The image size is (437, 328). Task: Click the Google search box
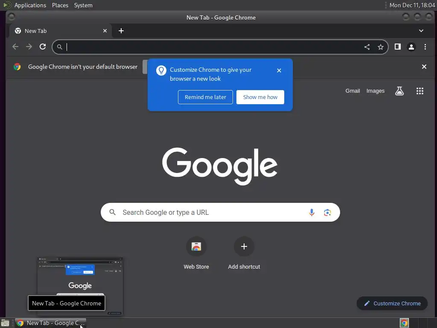tap(220, 212)
